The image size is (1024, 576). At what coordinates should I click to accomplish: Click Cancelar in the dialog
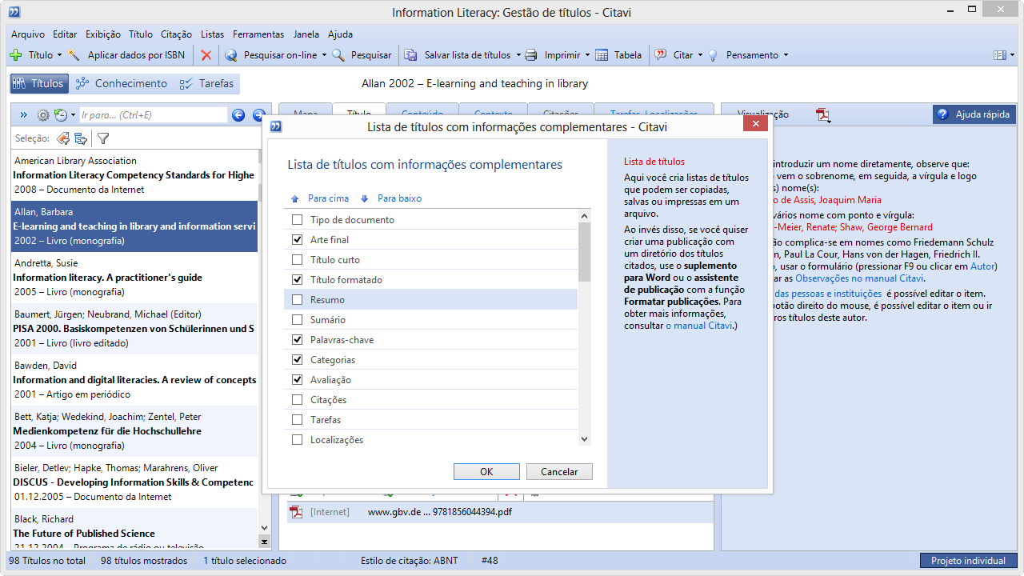(x=559, y=472)
